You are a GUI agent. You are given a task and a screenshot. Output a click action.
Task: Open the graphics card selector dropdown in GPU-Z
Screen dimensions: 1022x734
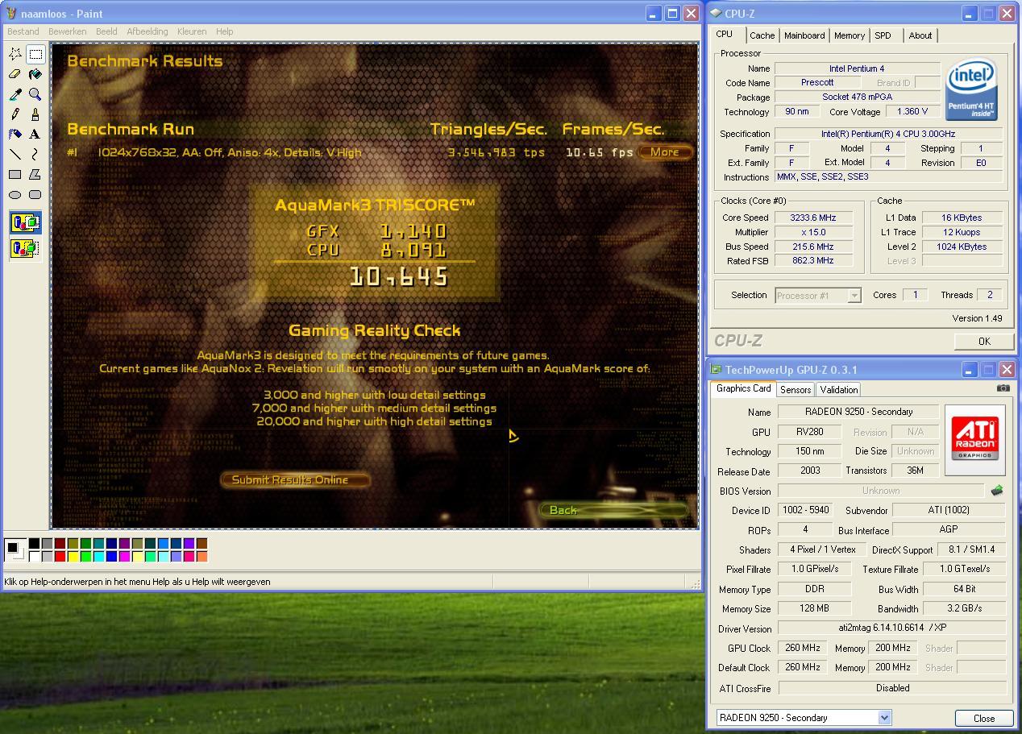pos(884,717)
